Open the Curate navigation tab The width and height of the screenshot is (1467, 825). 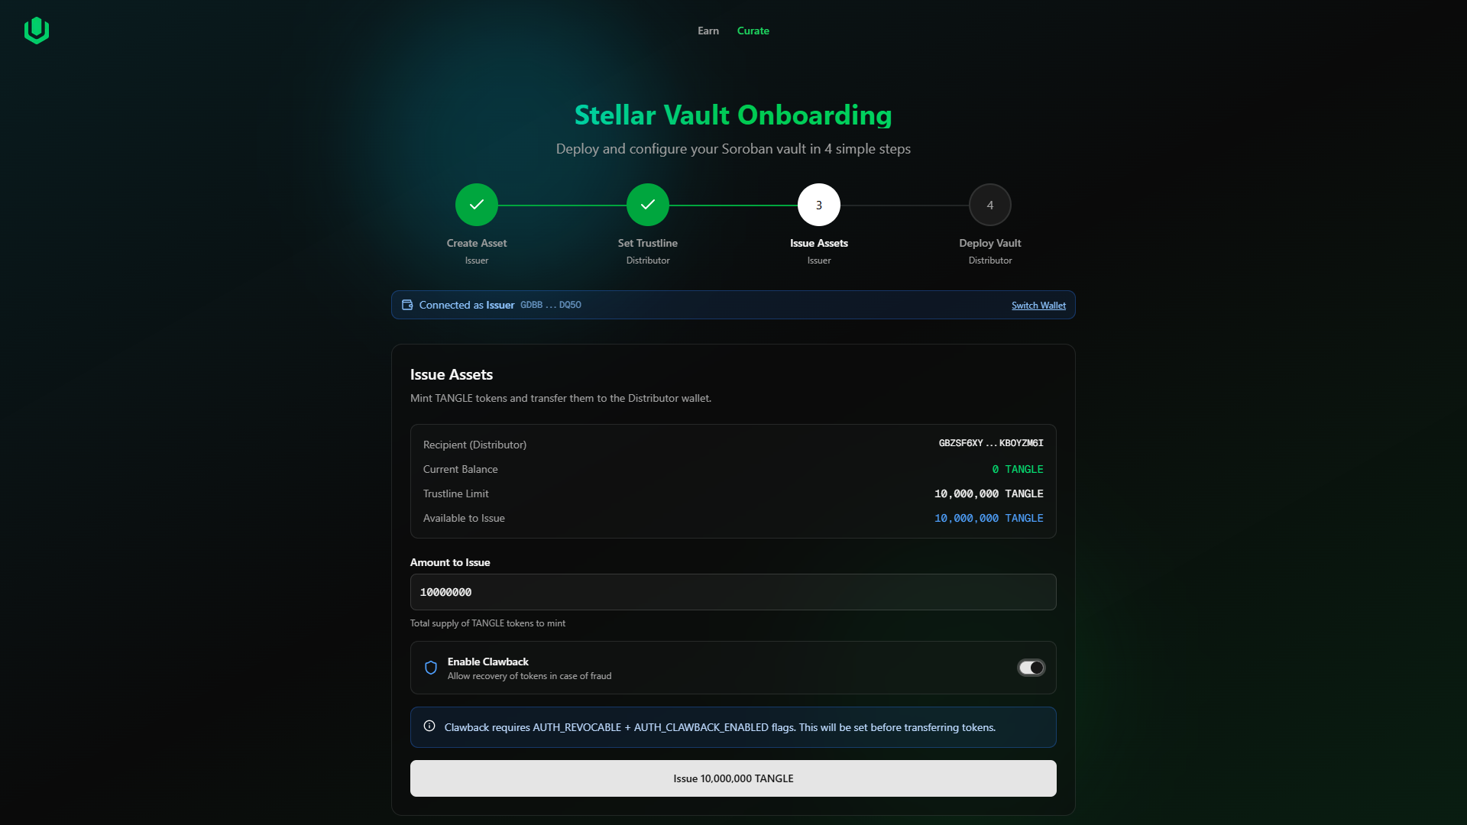click(x=753, y=31)
